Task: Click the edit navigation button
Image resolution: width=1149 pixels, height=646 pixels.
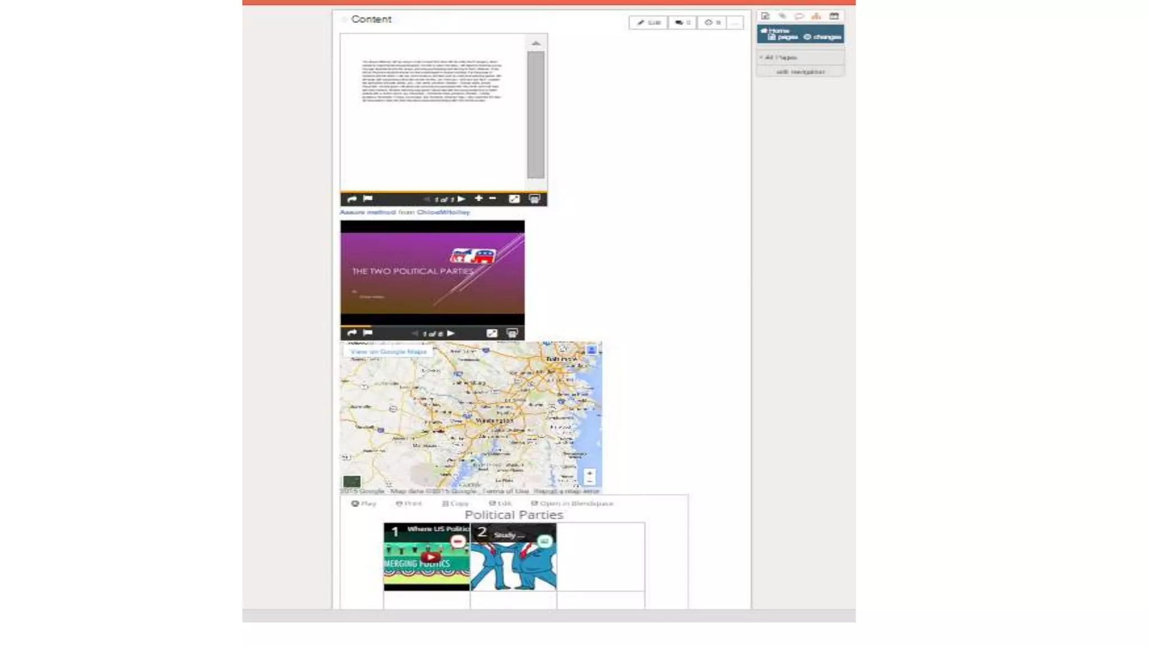Action: point(801,72)
